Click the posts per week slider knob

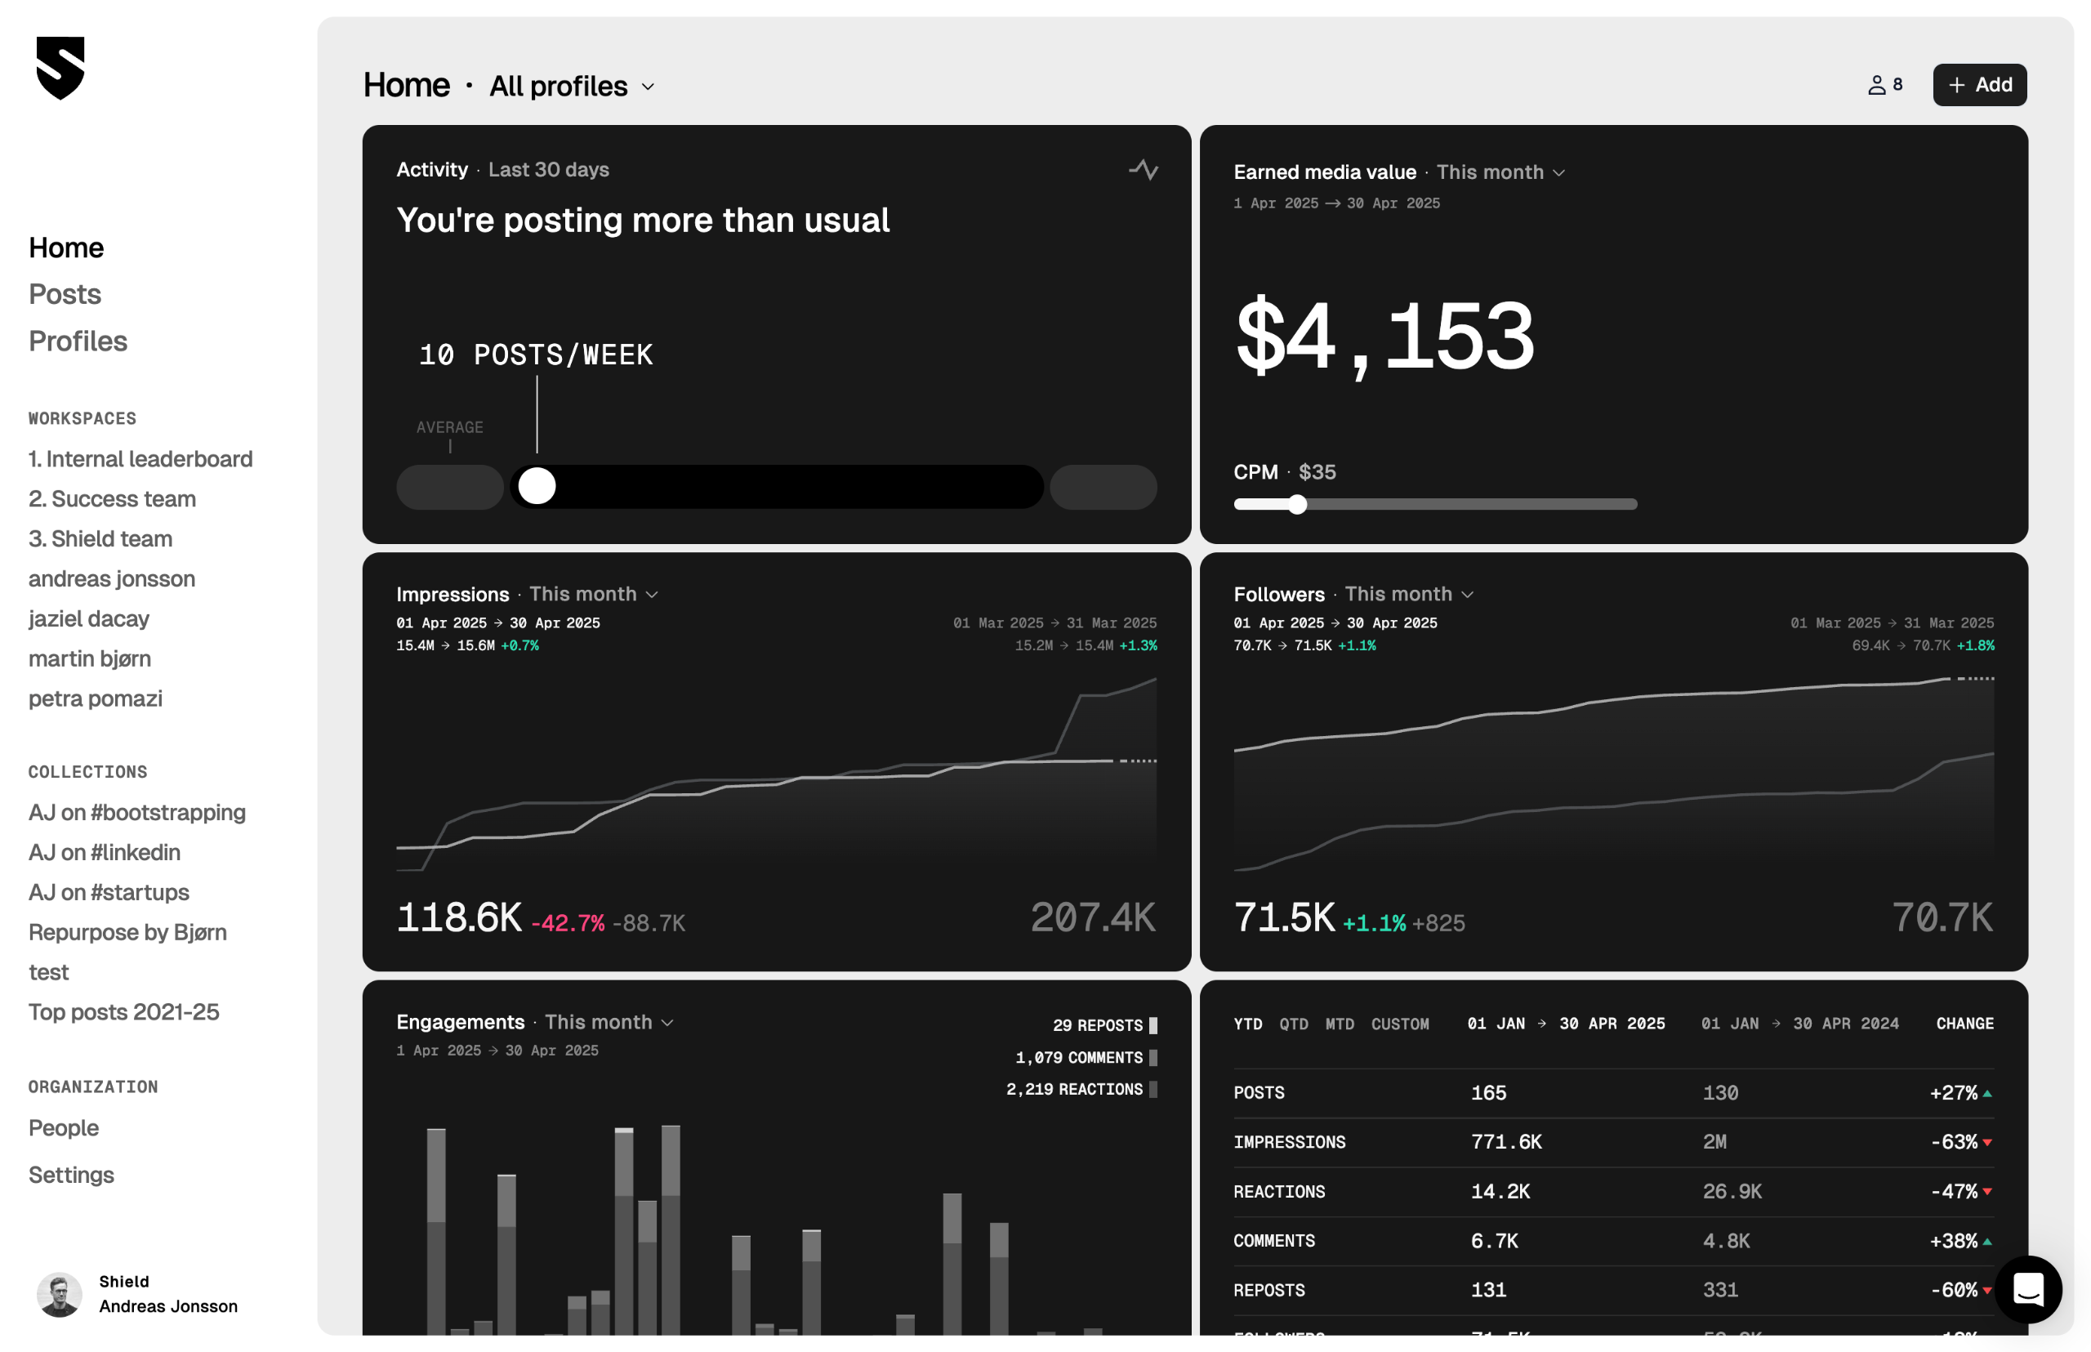(x=537, y=486)
